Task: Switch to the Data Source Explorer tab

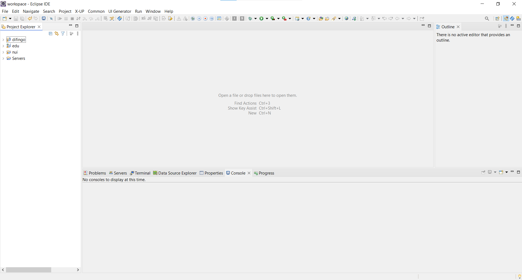Action: tap(175, 173)
